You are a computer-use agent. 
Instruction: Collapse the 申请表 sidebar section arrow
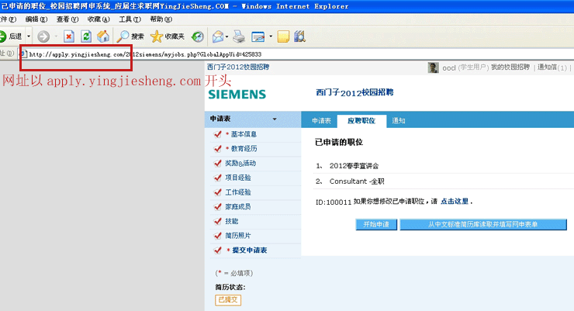click(x=275, y=119)
